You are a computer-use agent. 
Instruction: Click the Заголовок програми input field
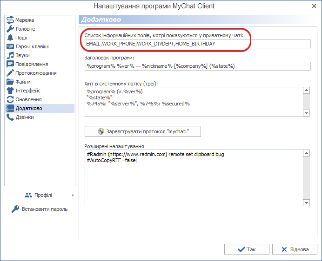(x=198, y=66)
